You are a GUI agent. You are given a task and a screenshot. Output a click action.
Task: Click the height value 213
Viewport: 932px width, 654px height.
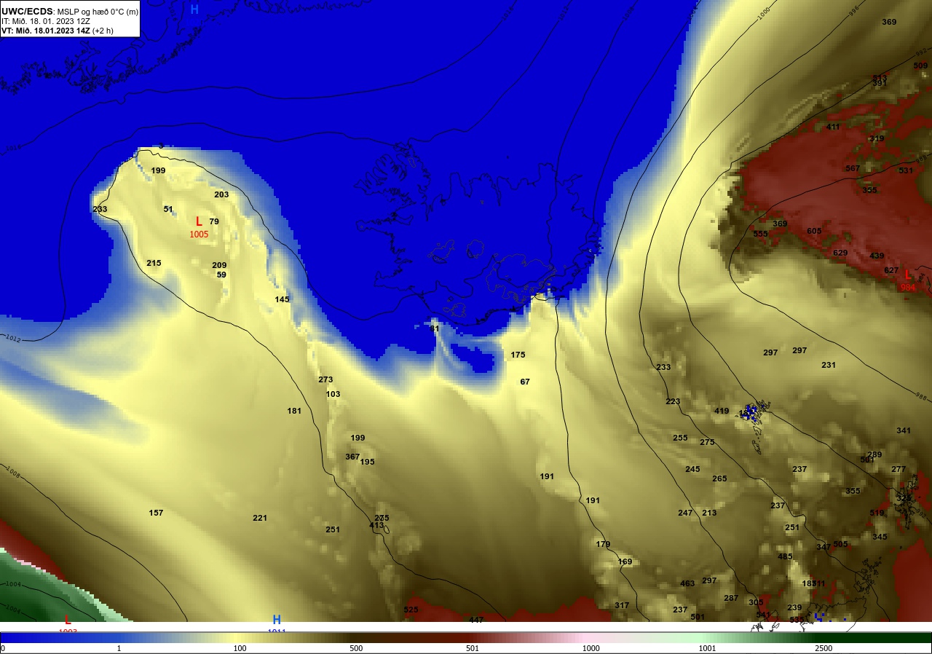709,513
